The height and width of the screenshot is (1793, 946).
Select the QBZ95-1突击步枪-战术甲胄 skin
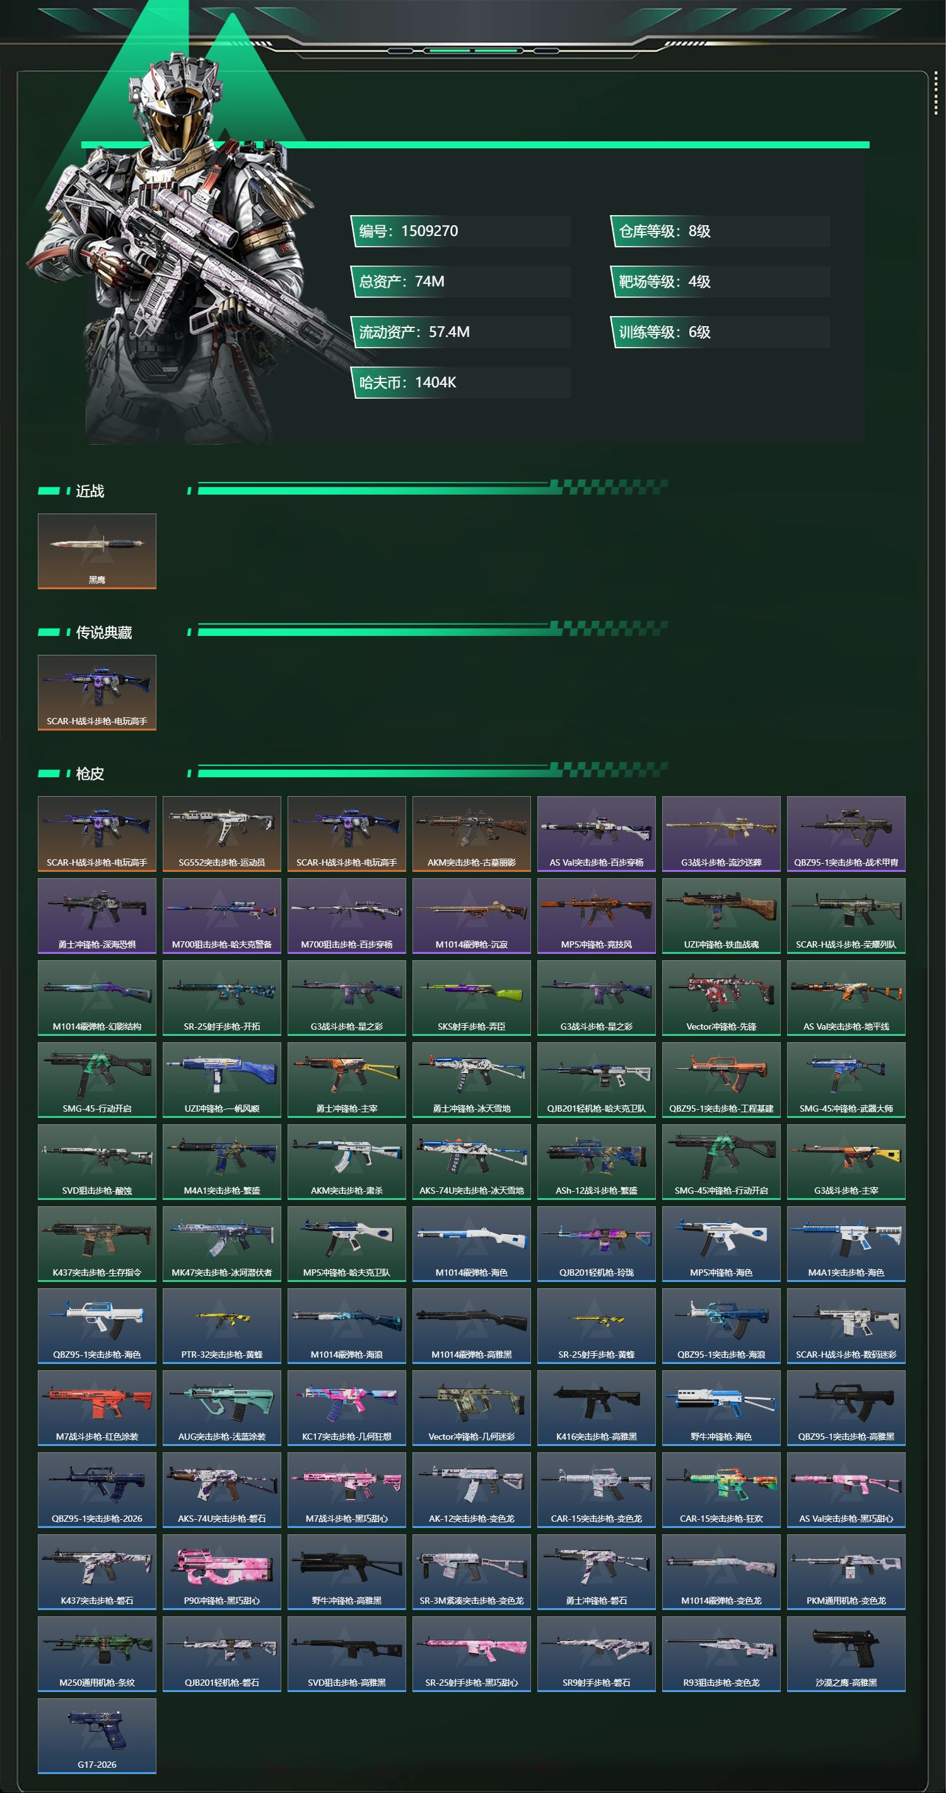[x=846, y=834]
